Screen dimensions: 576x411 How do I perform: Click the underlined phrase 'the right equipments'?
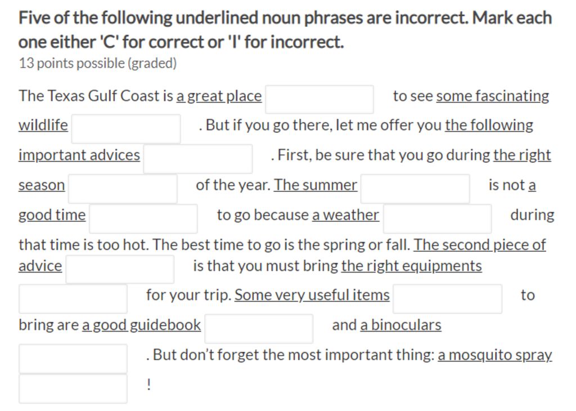tap(411, 266)
